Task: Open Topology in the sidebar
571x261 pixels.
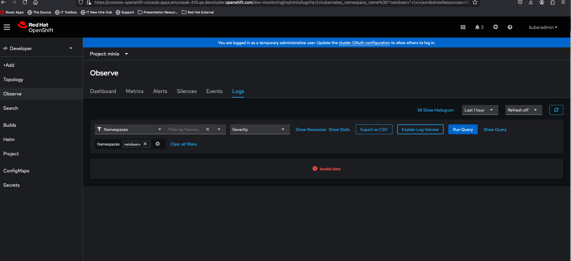Action: [x=41, y=79]
